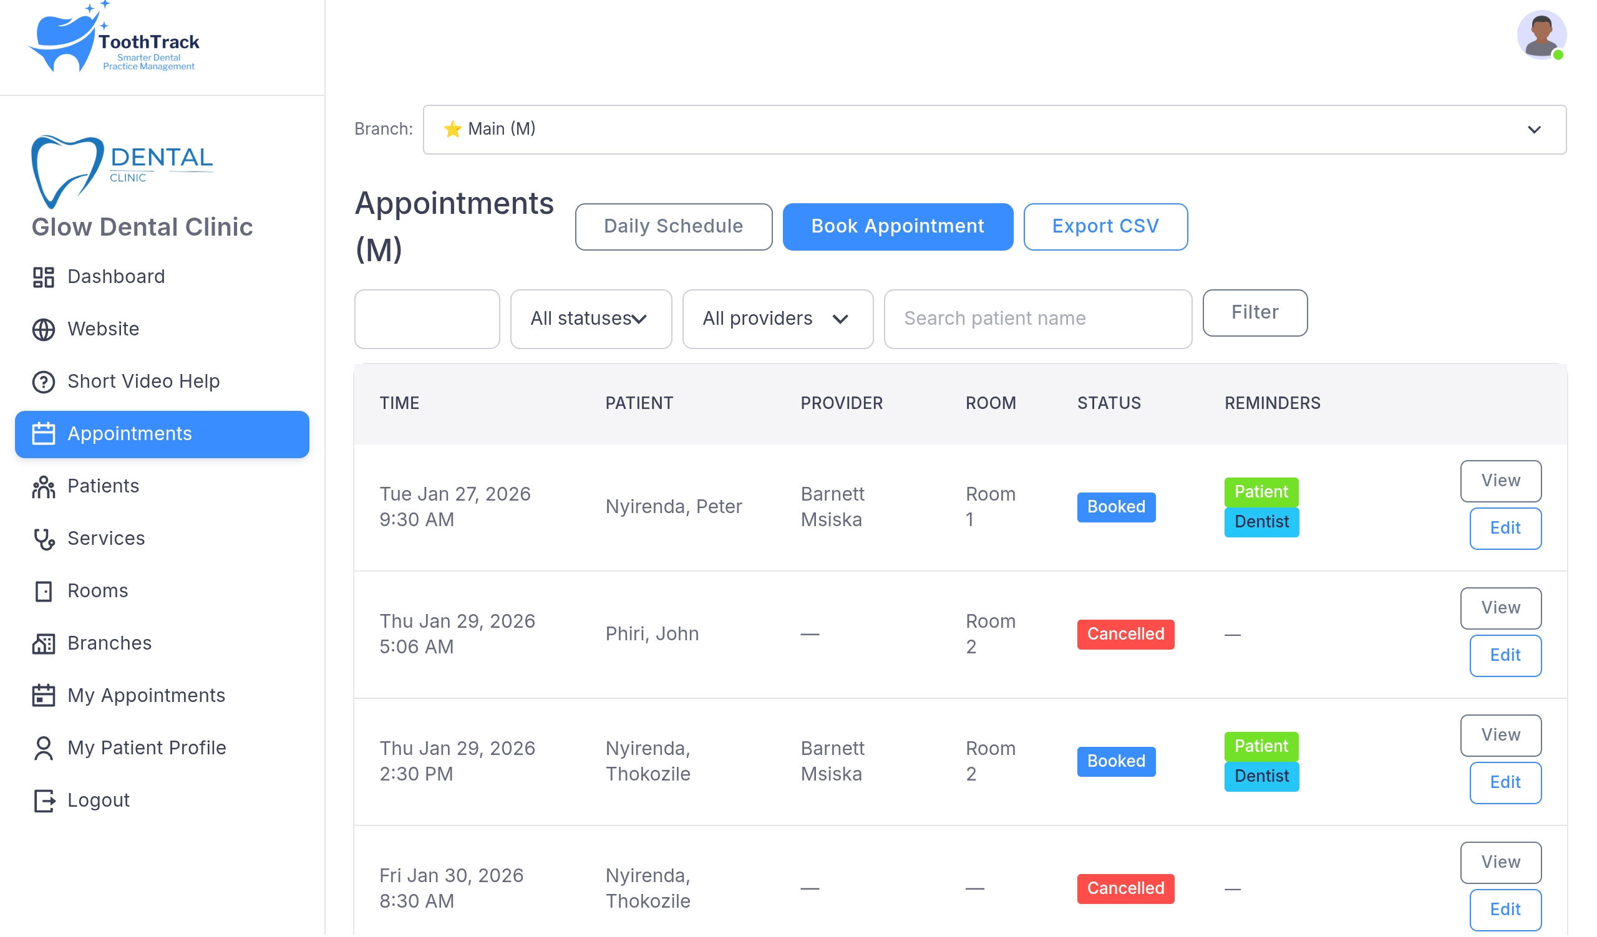Open My Patient Profile menu item

tap(147, 749)
